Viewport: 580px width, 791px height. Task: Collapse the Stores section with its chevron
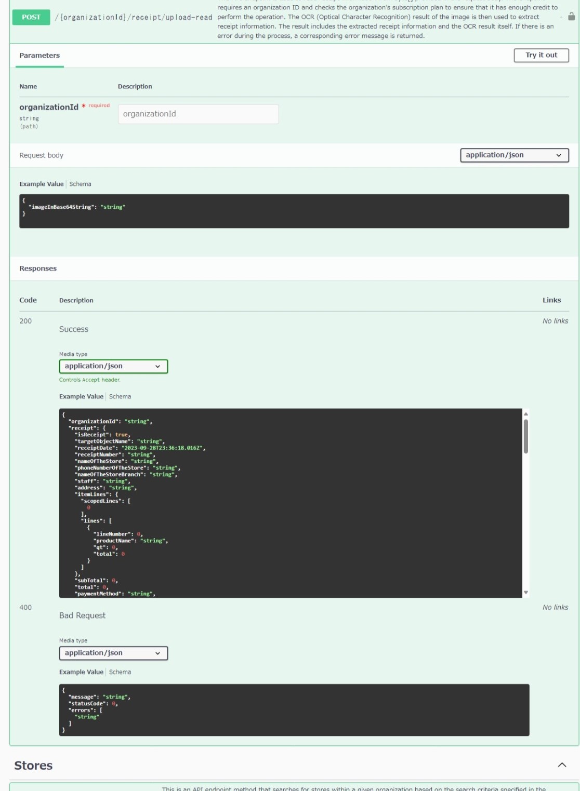[562, 765]
